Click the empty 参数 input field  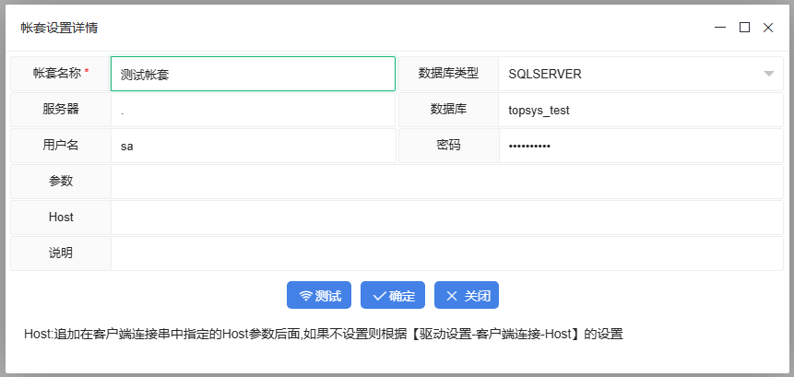(446, 182)
